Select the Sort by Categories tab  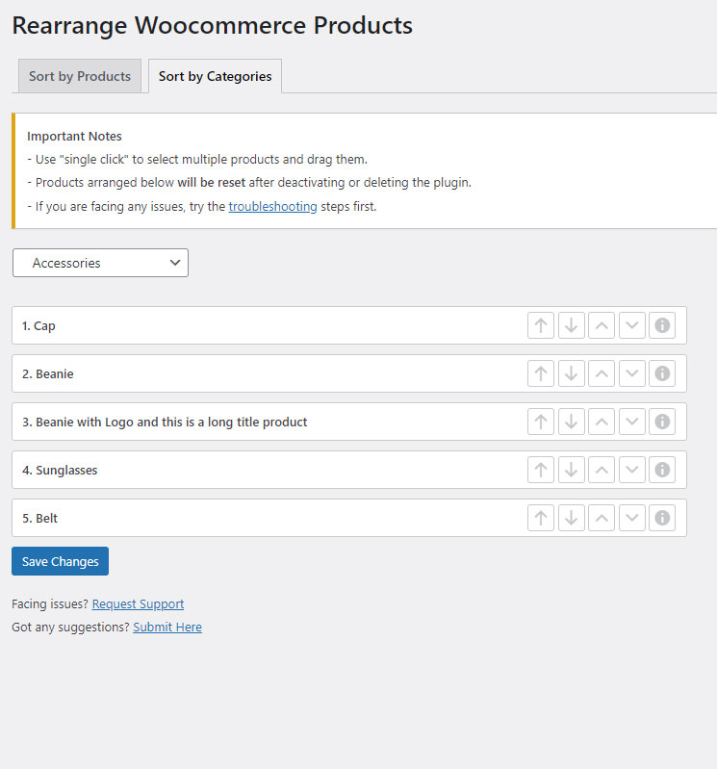point(215,76)
